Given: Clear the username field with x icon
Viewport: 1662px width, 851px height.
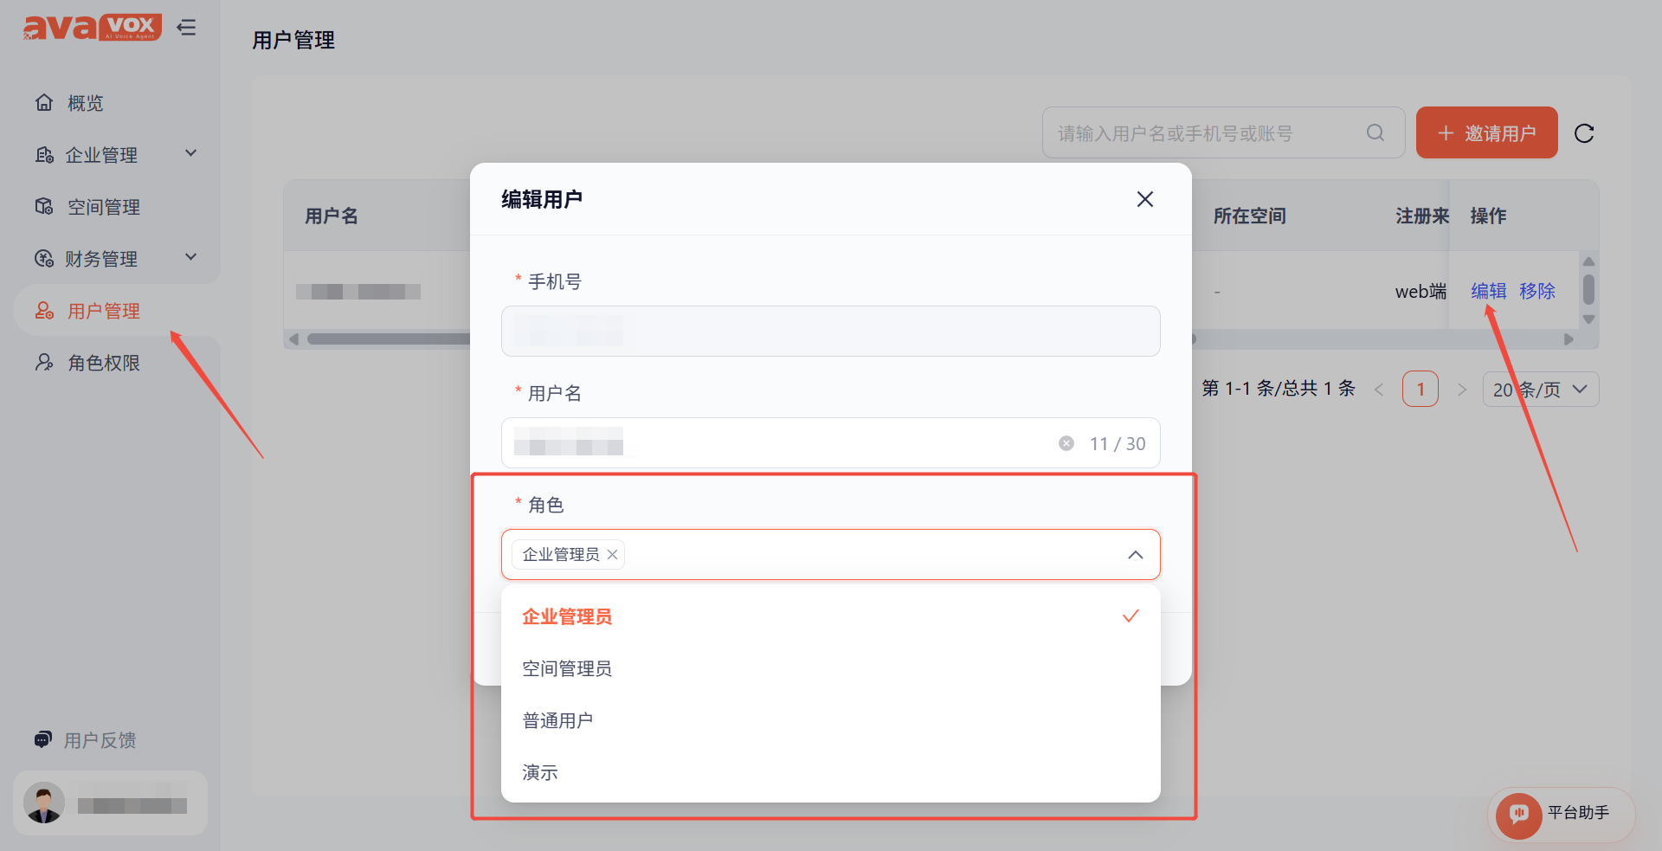Looking at the screenshot, I should point(1066,443).
